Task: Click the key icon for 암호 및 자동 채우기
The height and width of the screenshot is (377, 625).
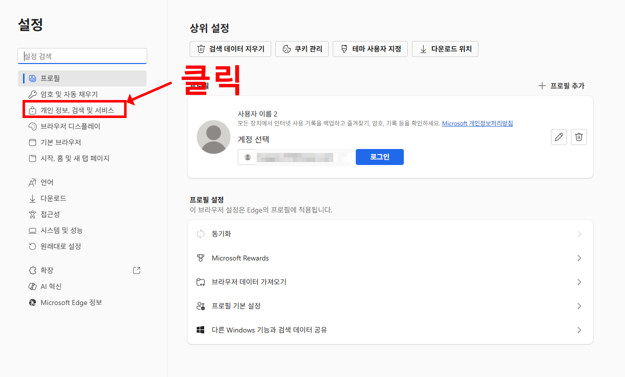Action: 33,94
